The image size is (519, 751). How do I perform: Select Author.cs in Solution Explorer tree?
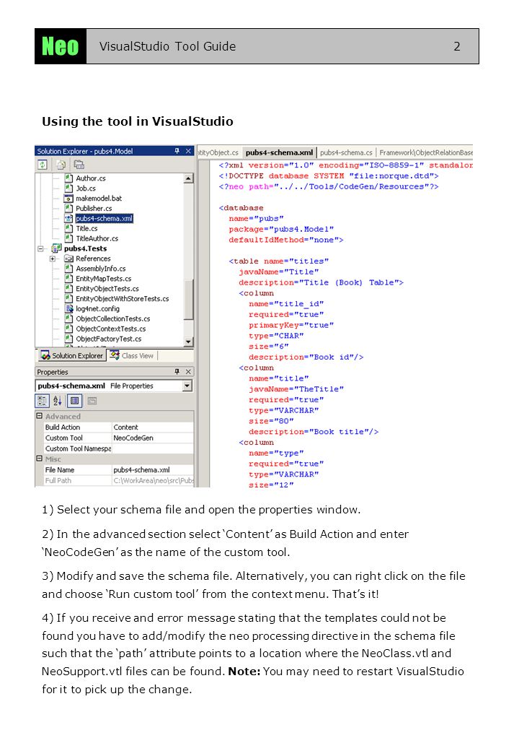click(x=91, y=178)
